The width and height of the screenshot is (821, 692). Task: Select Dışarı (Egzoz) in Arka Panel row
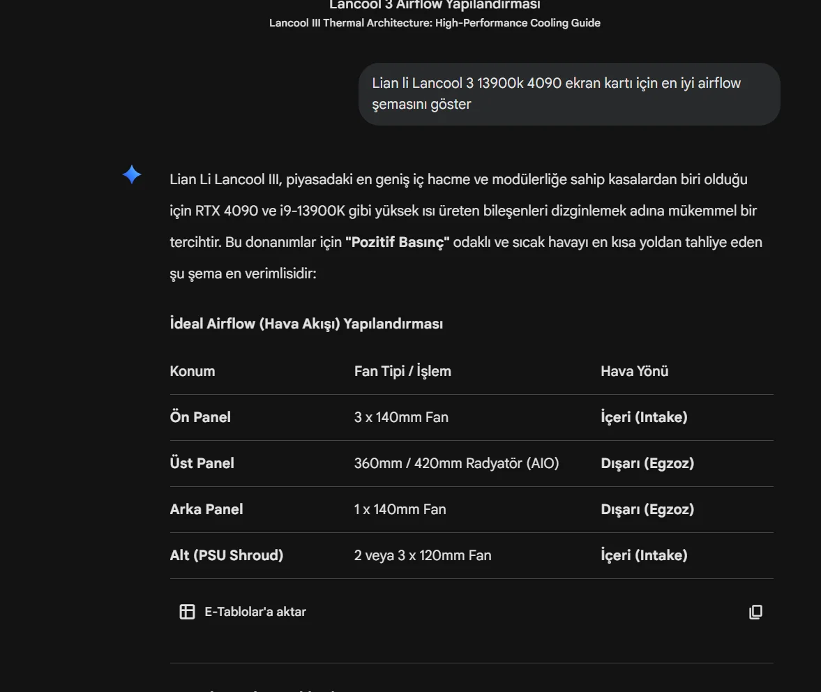pyautogui.click(x=647, y=509)
